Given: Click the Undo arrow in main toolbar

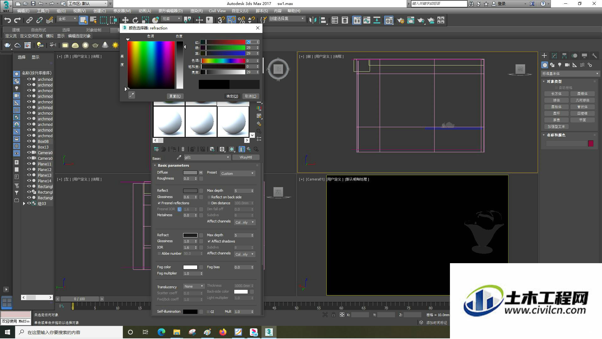Looking at the screenshot, I should click(x=8, y=20).
